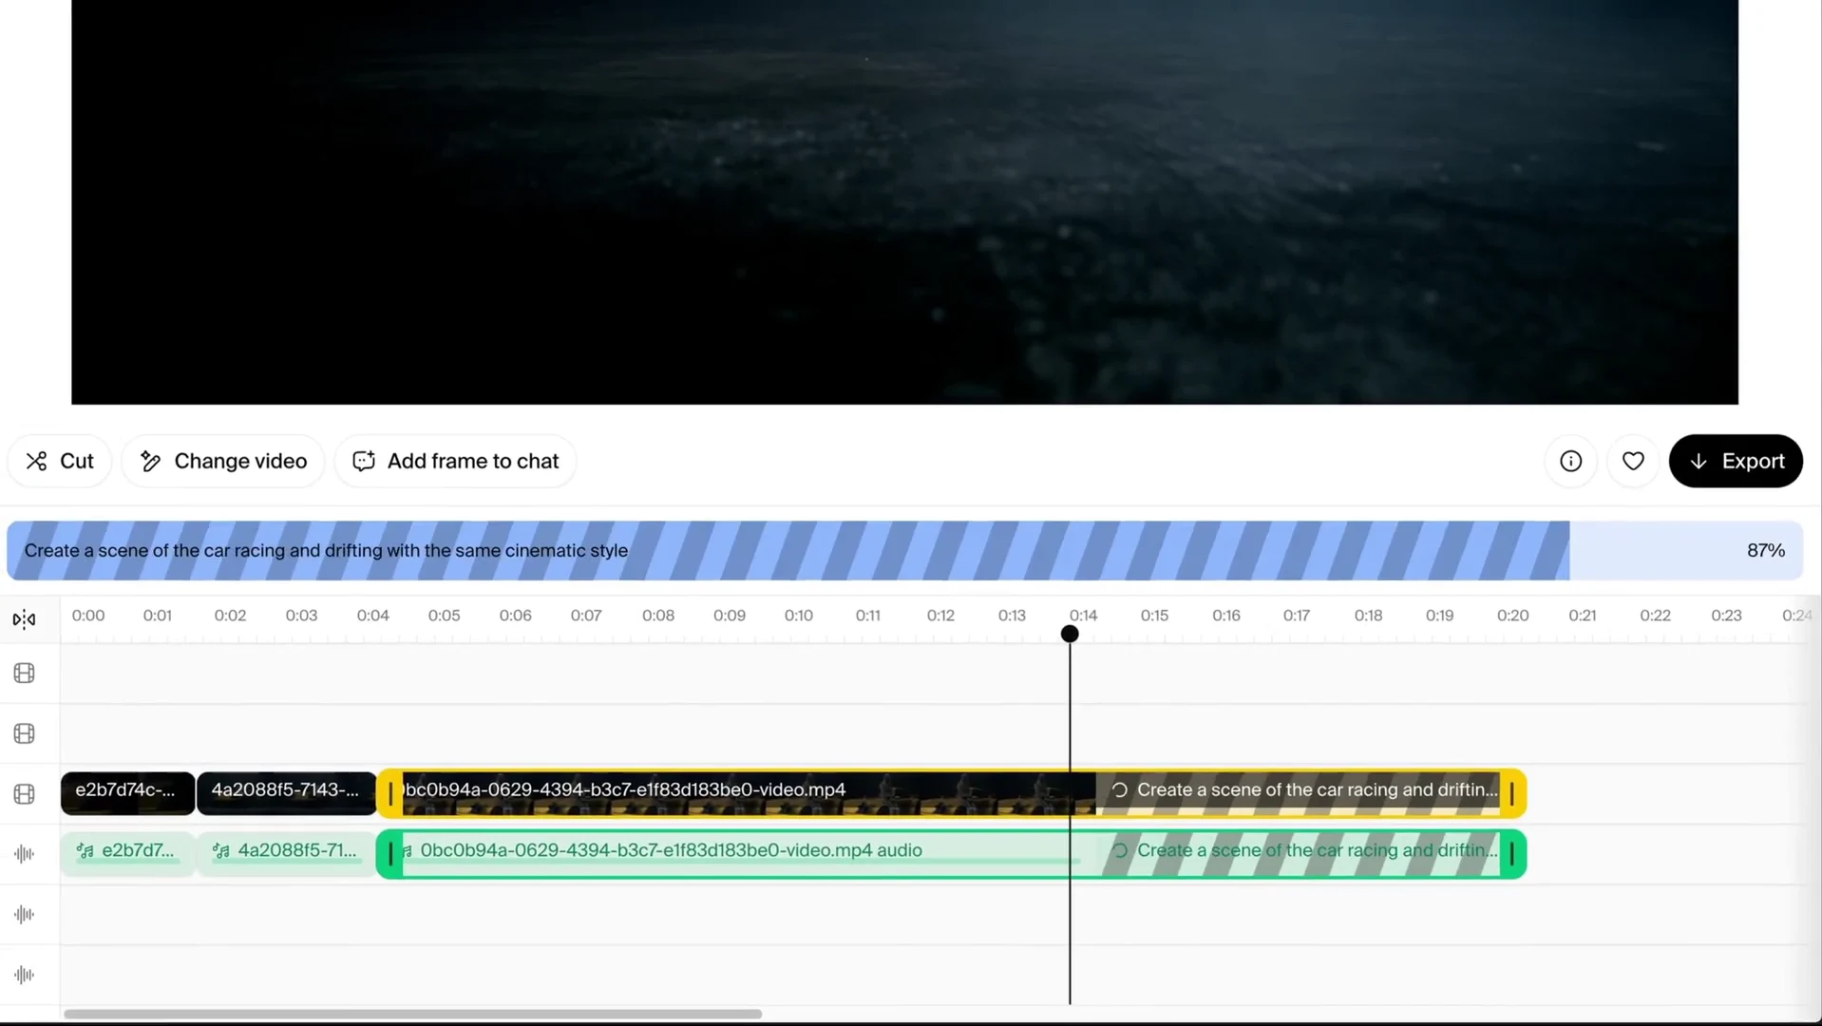1822x1026 pixels.
Task: Select the 4a2088f5-7143 video clip
Action: (x=286, y=792)
